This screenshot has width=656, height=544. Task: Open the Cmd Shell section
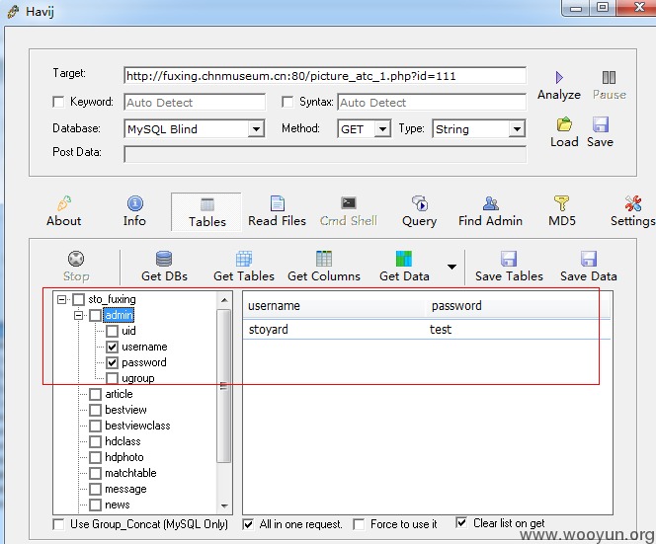pos(348,211)
